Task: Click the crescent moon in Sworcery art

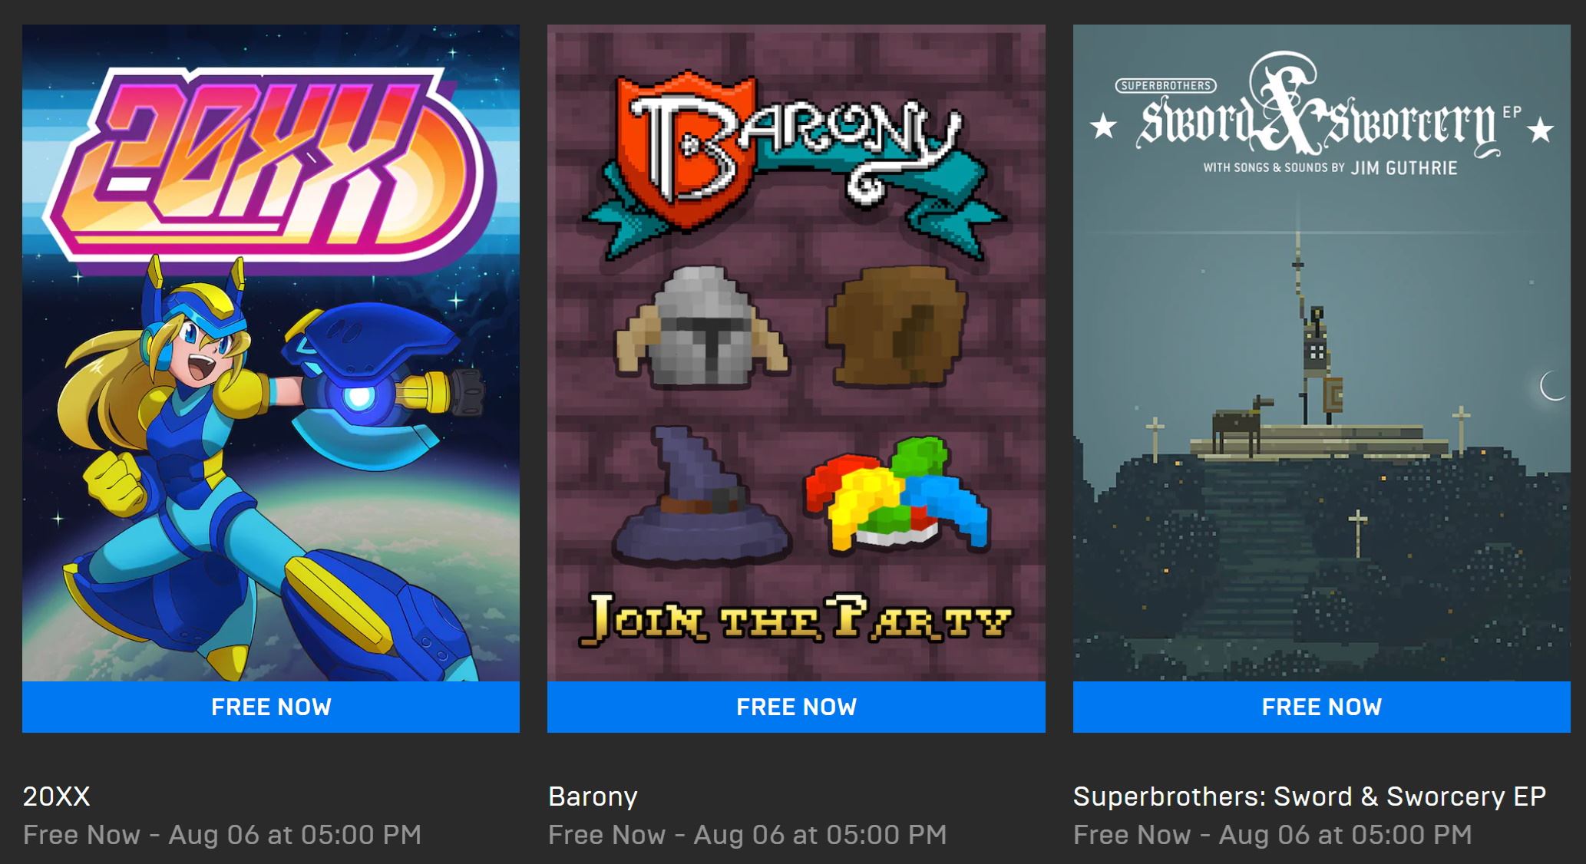Action: pyautogui.click(x=1553, y=386)
